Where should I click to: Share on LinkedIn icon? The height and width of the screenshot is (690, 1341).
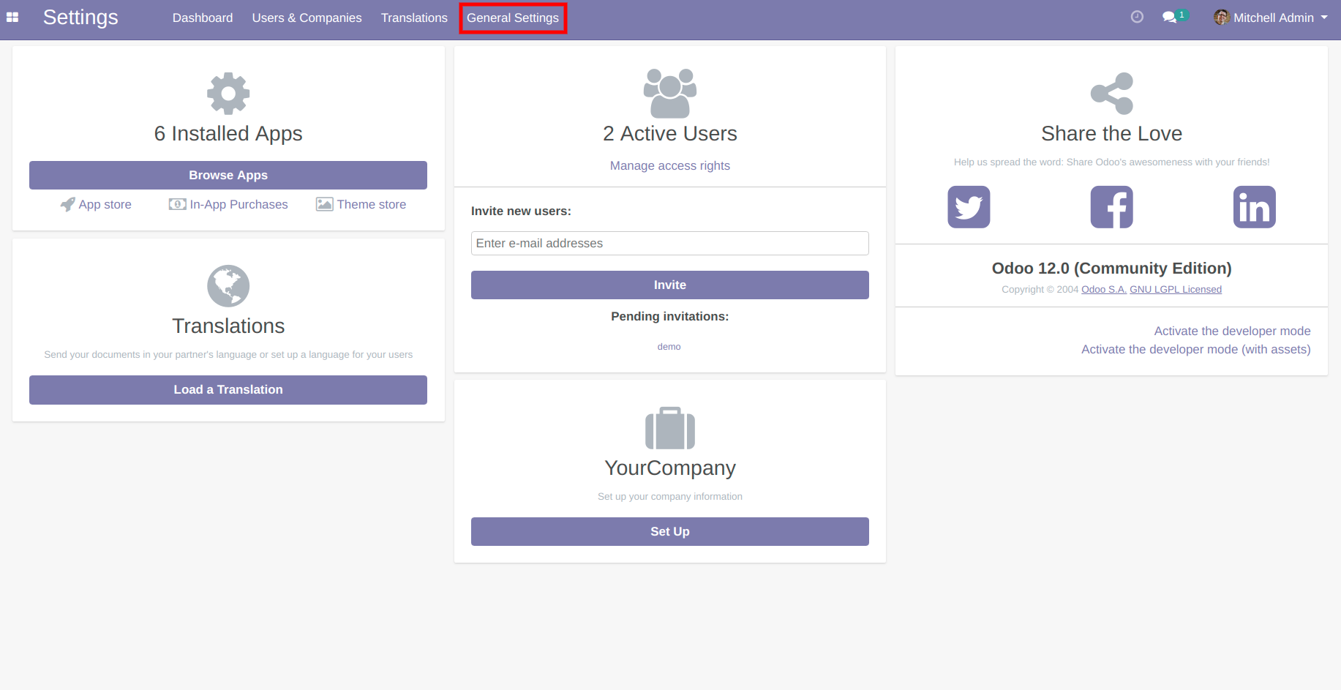[x=1254, y=207]
